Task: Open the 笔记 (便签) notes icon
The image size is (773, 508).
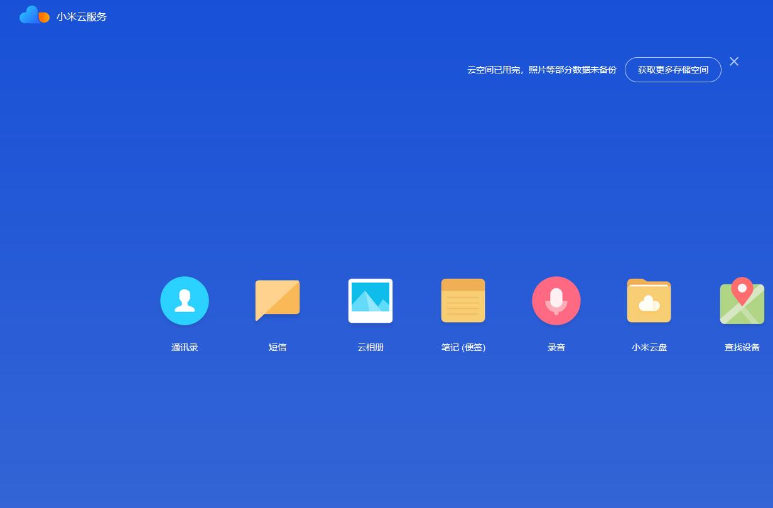Action: (x=463, y=301)
